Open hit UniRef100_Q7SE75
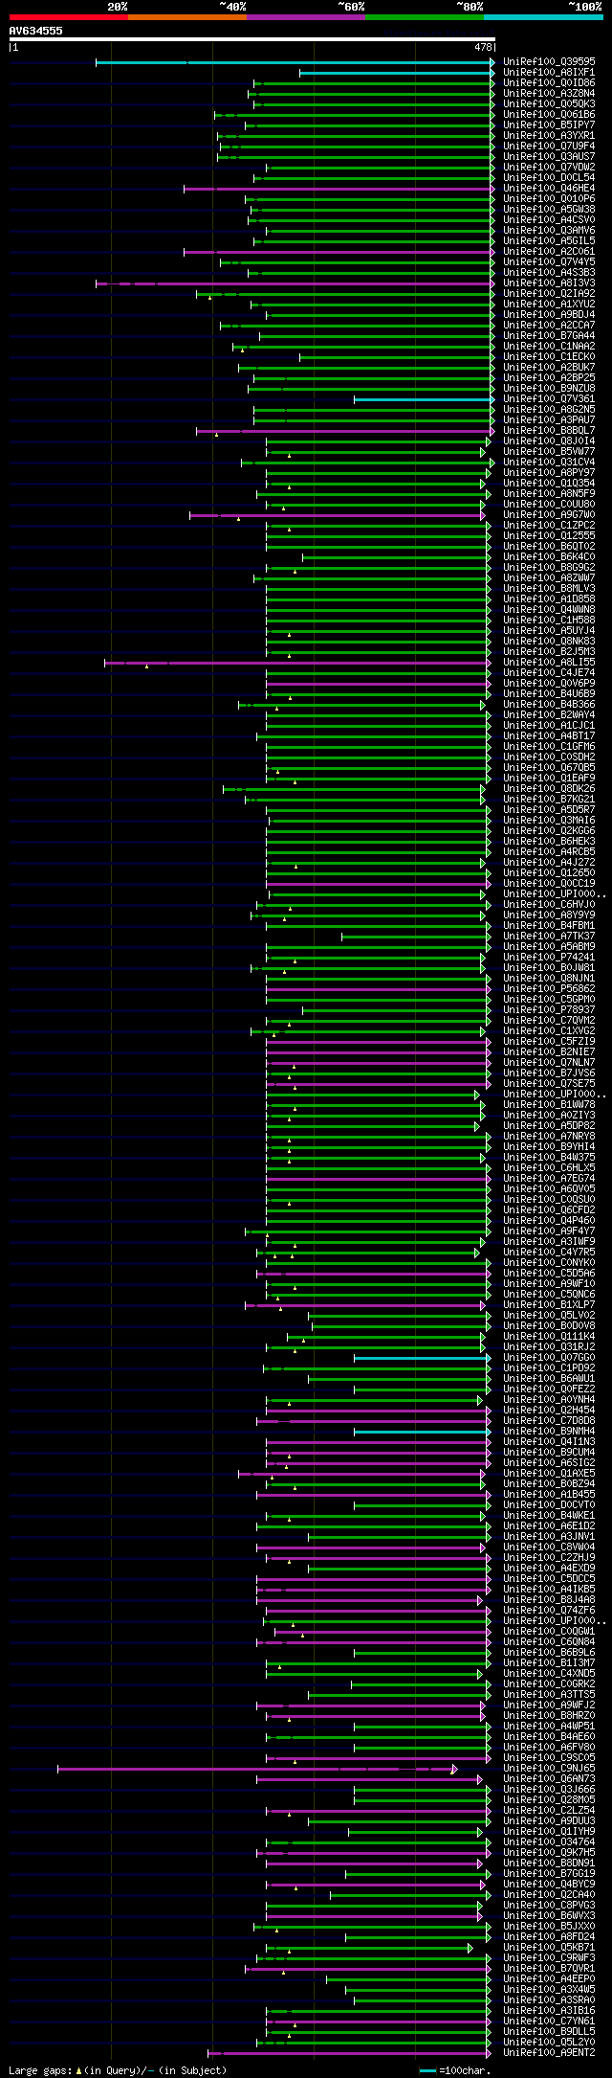Image resolution: width=612 pixels, height=2078 pixels. pyautogui.click(x=549, y=1083)
